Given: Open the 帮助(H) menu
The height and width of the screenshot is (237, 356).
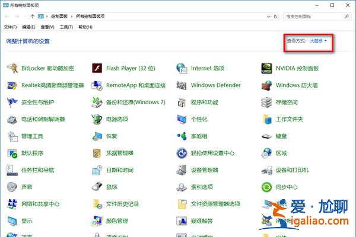Looking at the screenshot, I should [85, 27].
